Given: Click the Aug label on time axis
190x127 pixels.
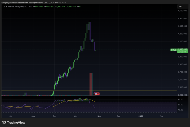Looking at the screenshot, I should click(33, 116).
